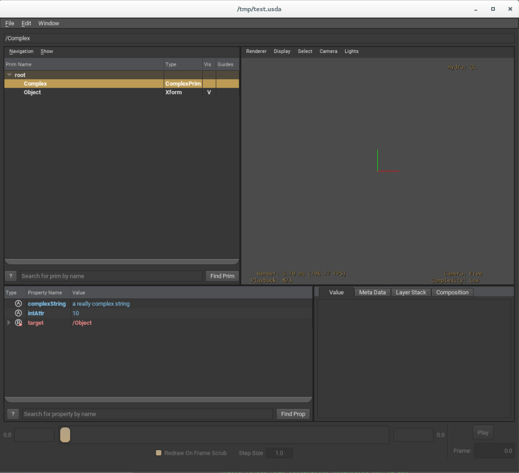Click the prim search help question button
This screenshot has width=519, height=473.
[11, 276]
